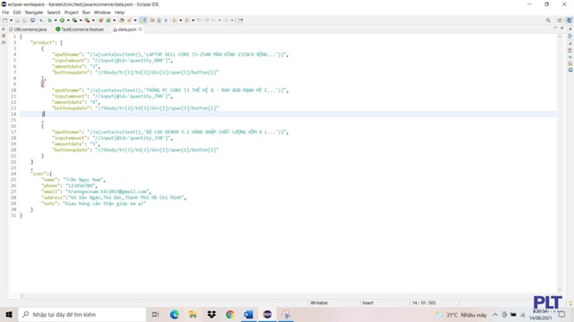Toggle Skip All Breakpoints
Screen dimensions: 574x322
pos(41,20)
